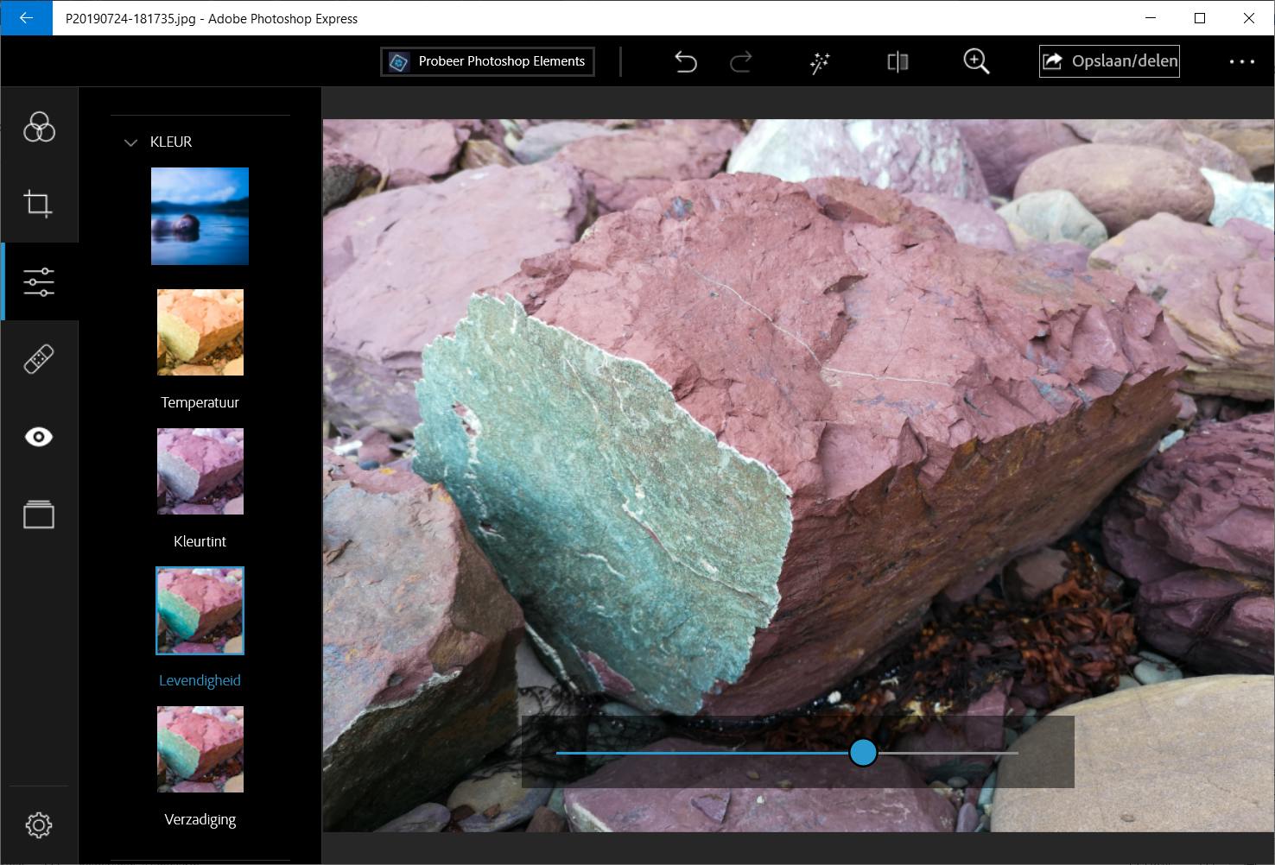Open the Borders panel icon
Screen dimensions: 1275x865
click(39, 515)
